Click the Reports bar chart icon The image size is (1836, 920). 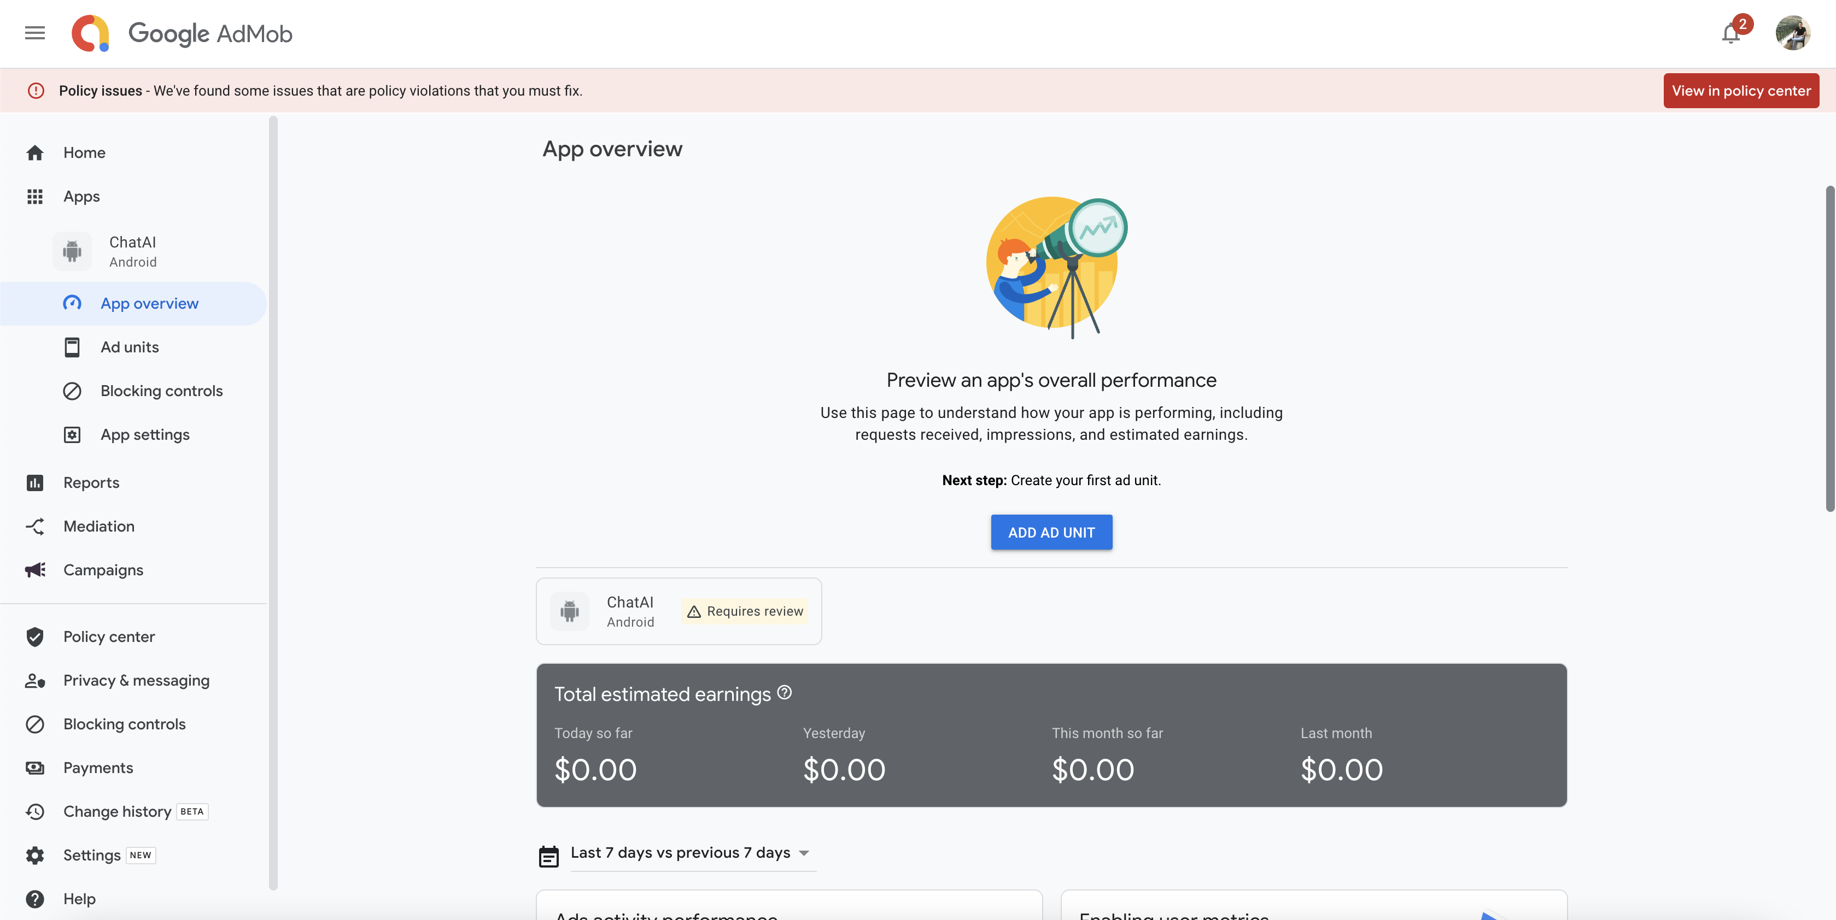(35, 483)
